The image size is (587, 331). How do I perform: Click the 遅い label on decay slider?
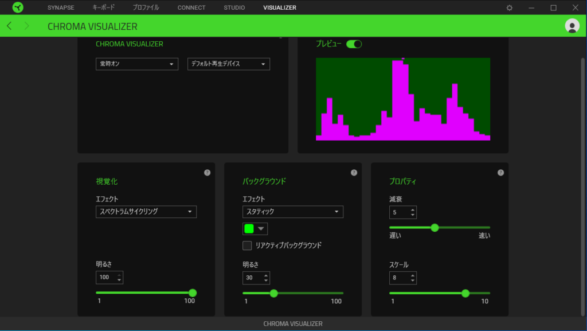[395, 236]
